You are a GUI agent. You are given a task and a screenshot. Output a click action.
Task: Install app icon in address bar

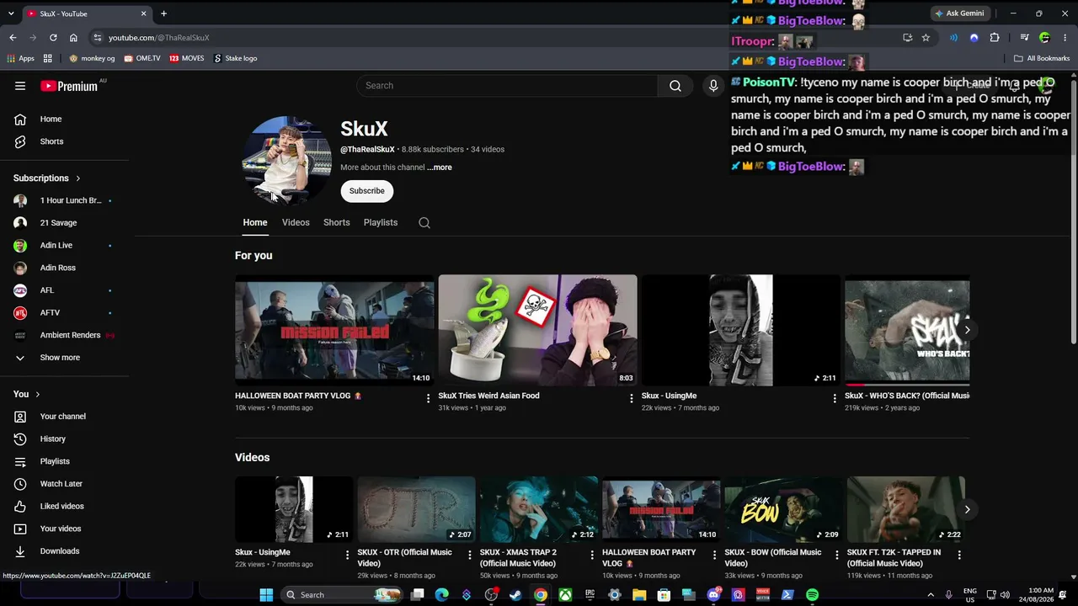(907, 38)
